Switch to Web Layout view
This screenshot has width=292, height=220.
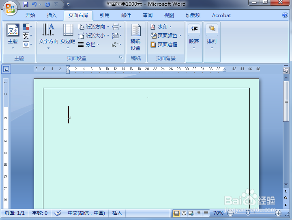(191, 213)
